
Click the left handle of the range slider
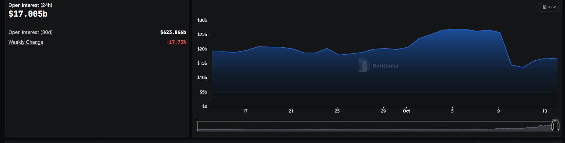click(x=552, y=126)
